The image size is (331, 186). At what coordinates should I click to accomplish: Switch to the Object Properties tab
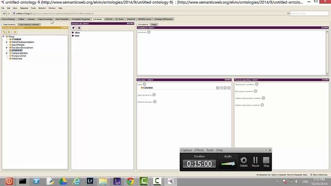tap(45, 19)
